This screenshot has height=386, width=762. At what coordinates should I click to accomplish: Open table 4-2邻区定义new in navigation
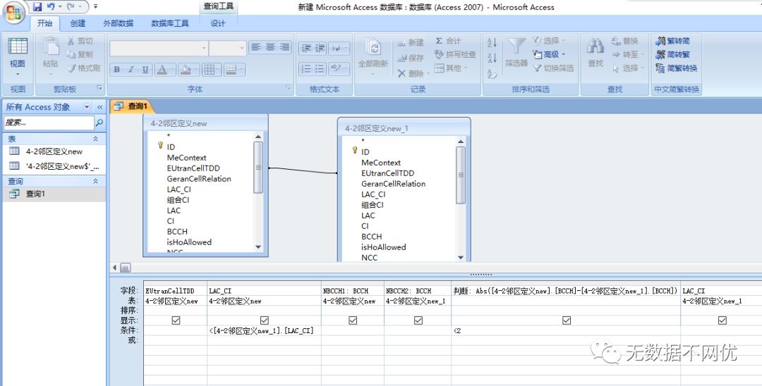tap(54, 151)
